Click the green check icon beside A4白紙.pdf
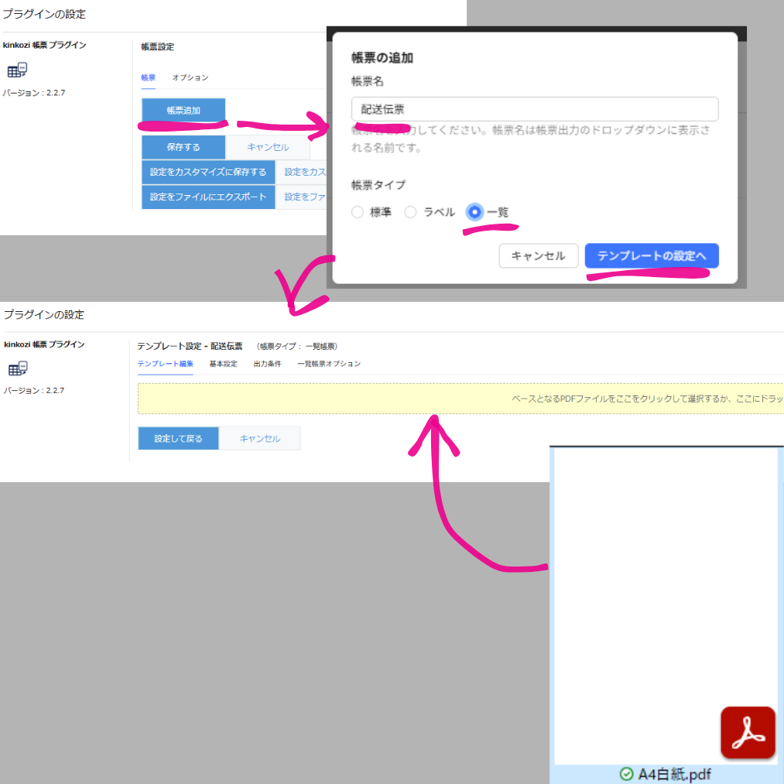Viewport: 784px width, 784px height. [x=626, y=774]
